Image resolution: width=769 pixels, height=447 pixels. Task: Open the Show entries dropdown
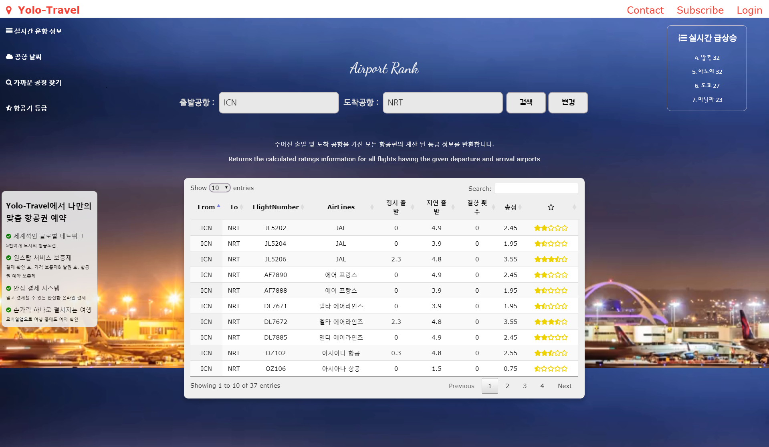click(x=220, y=188)
